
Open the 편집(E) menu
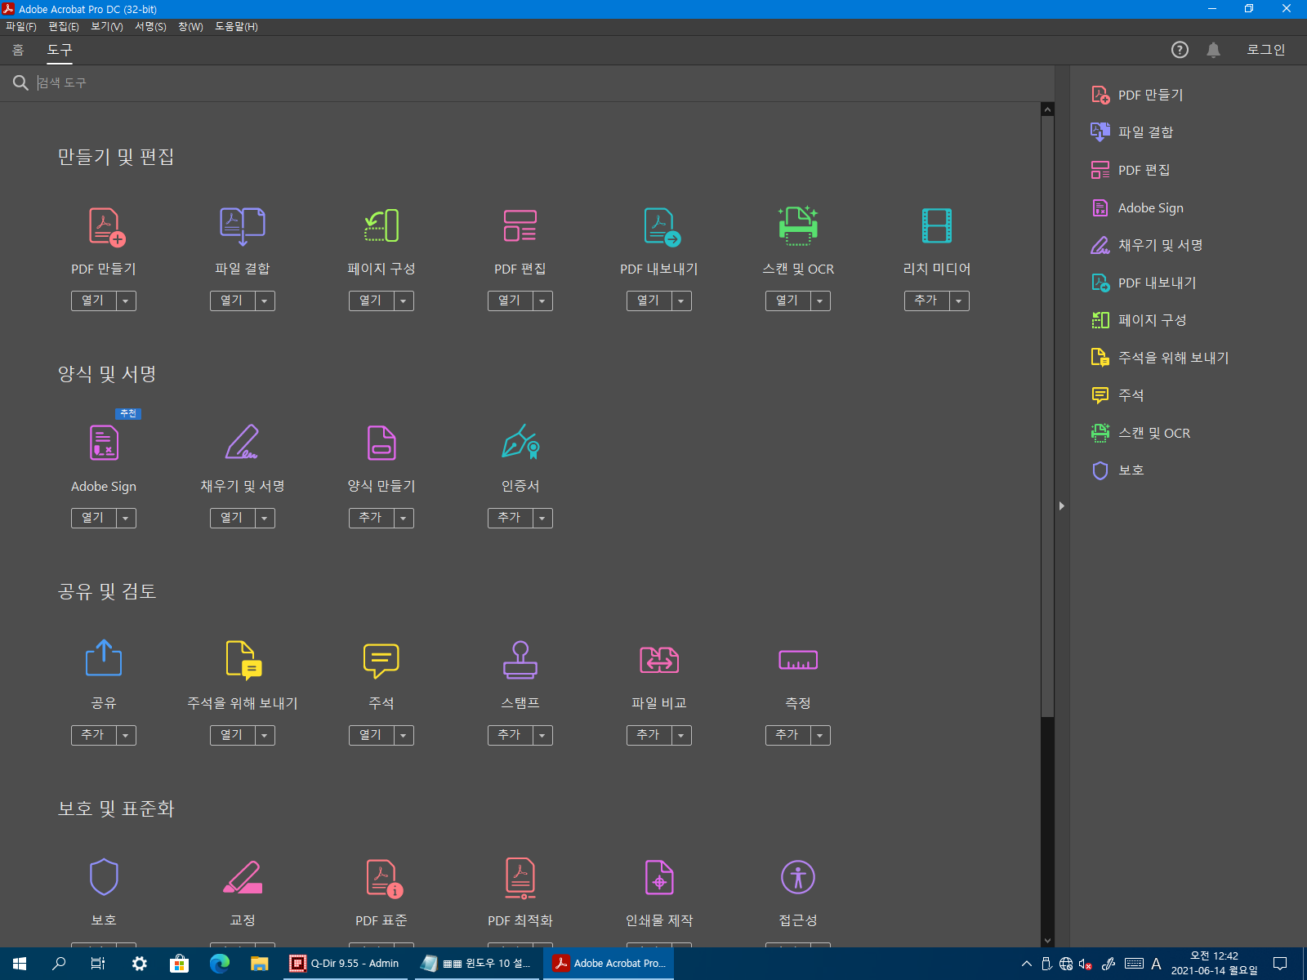click(x=64, y=26)
